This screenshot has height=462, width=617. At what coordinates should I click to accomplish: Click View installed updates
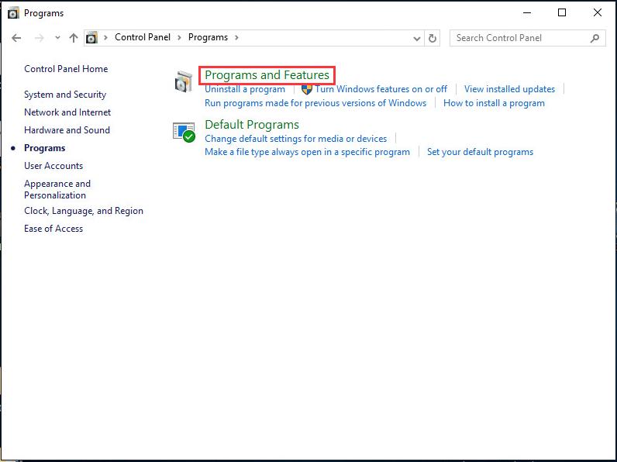click(509, 89)
